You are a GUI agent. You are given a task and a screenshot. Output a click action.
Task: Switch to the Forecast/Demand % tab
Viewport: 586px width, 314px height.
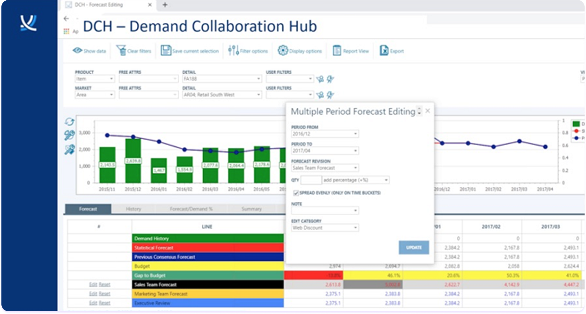pyautogui.click(x=191, y=209)
